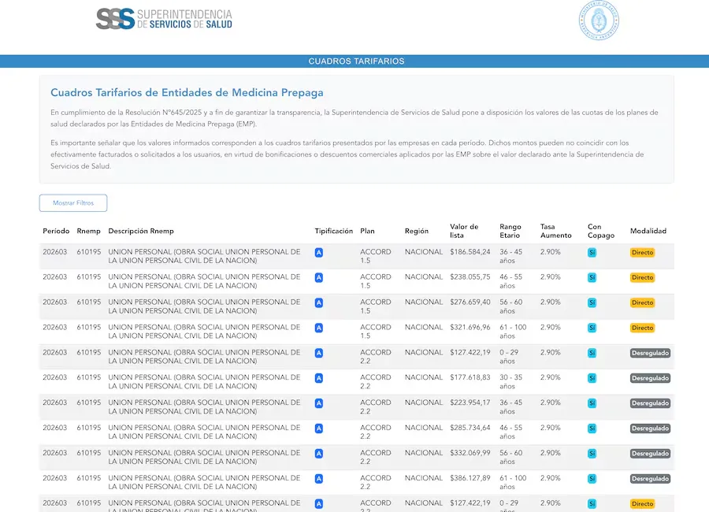Select the Cuadros Tarifarios banner tab
709x512 pixels.
356,61
